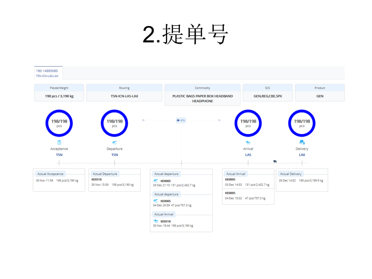
Task: Click the truck icon on timeline
Action: 275,161
